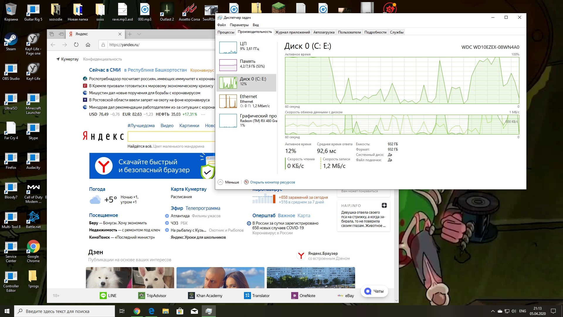The image size is (563, 317).
Task: Click the volume tray icon
Action: [x=514, y=311]
